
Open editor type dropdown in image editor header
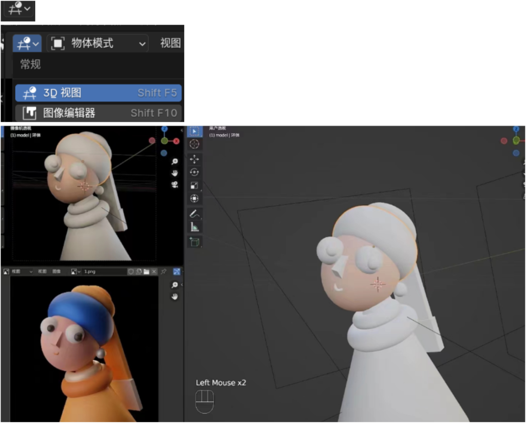[6, 271]
